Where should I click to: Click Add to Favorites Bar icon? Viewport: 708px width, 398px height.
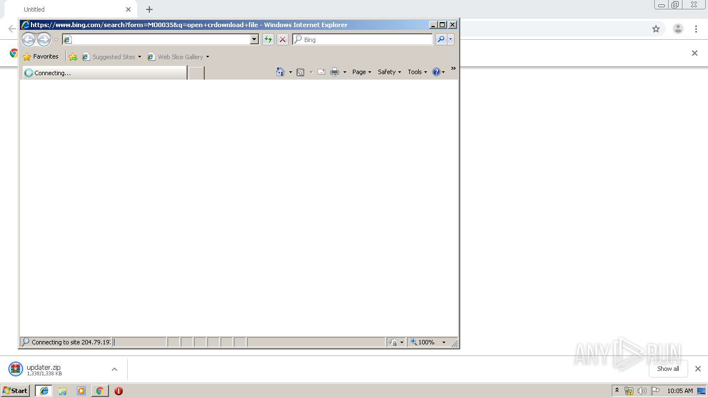pos(73,56)
